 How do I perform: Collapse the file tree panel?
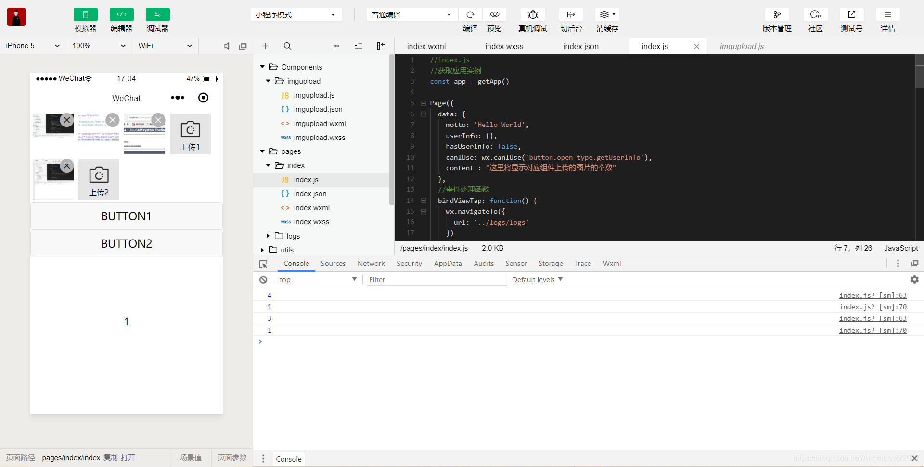381,46
